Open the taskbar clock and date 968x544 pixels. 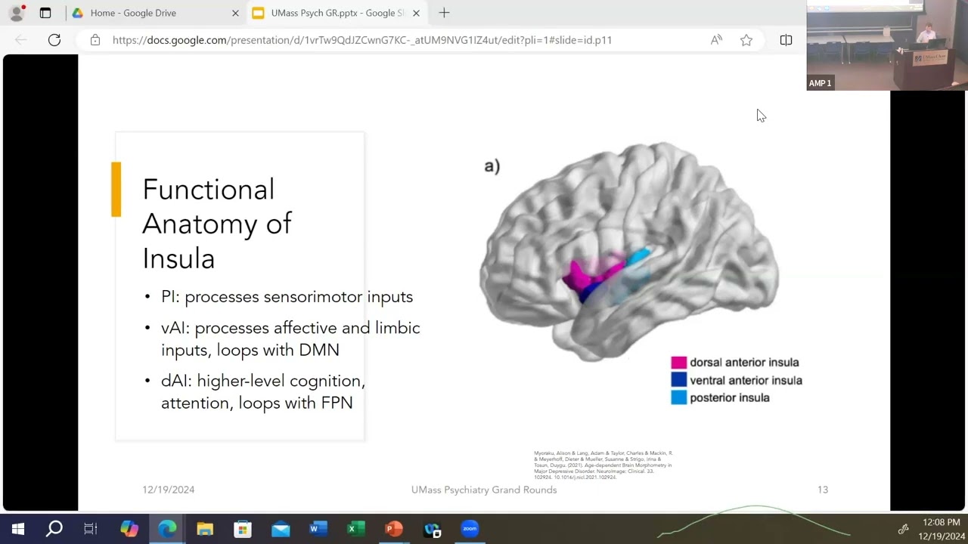(942, 529)
